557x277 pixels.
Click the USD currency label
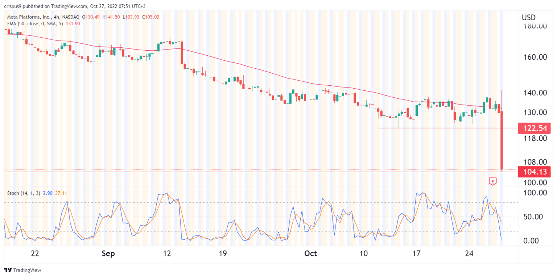click(529, 17)
